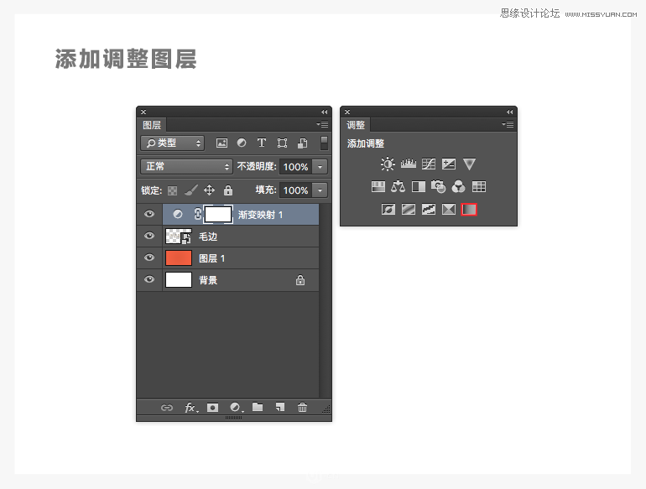The width and height of the screenshot is (646, 489).
Task: Toggle the layer filtering on/off switch
Action: [x=324, y=143]
